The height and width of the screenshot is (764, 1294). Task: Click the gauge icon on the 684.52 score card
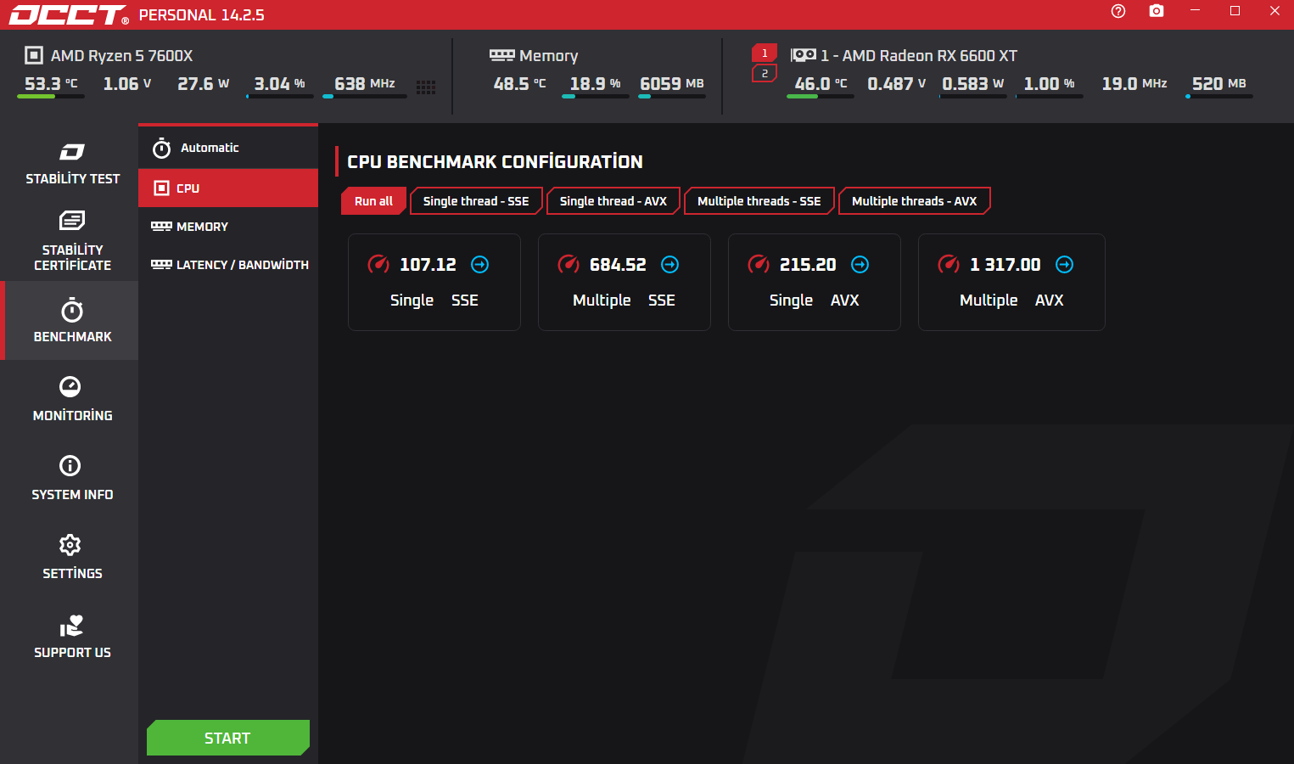click(x=569, y=264)
